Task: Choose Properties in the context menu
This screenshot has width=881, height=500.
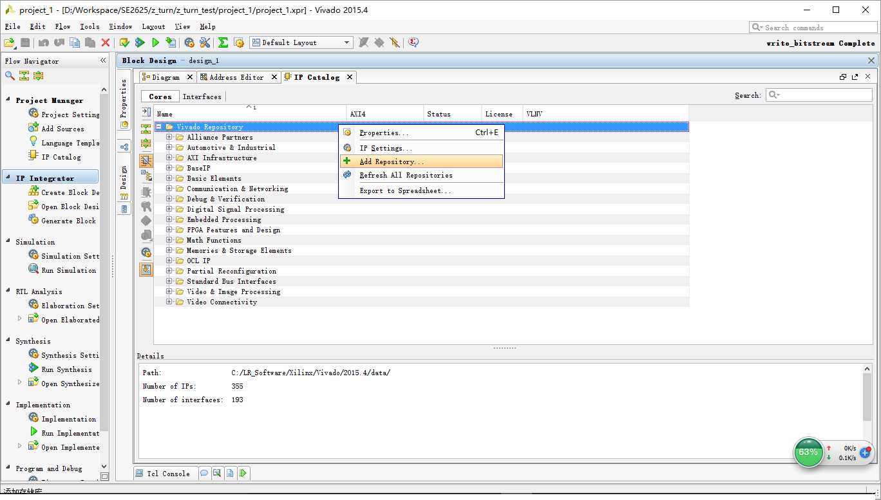Action: pos(421,133)
